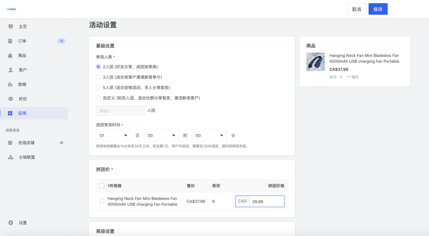Click the orders count badge 16
This screenshot has width=429, height=236.
61,41
